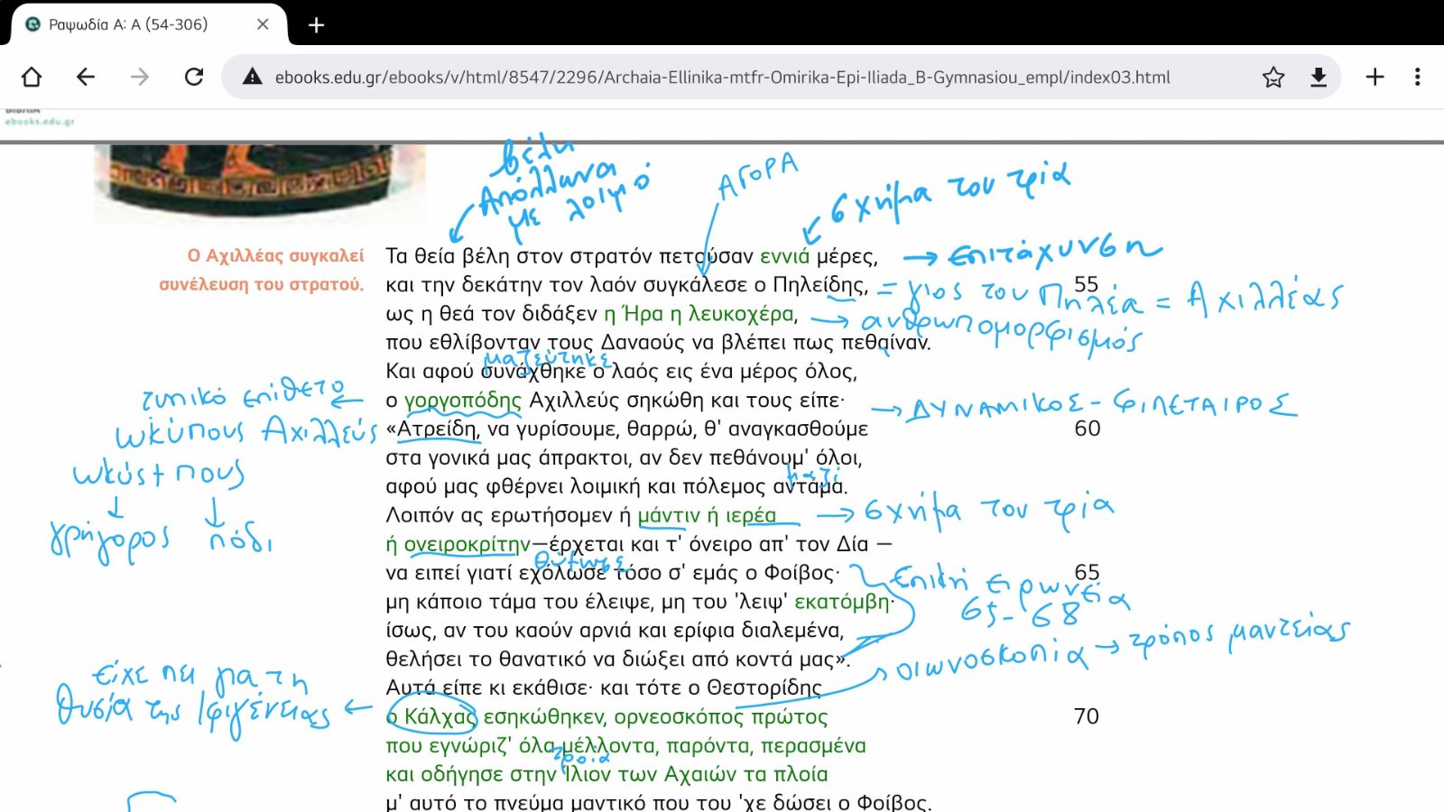Click the green word εννιά

click(x=785, y=256)
